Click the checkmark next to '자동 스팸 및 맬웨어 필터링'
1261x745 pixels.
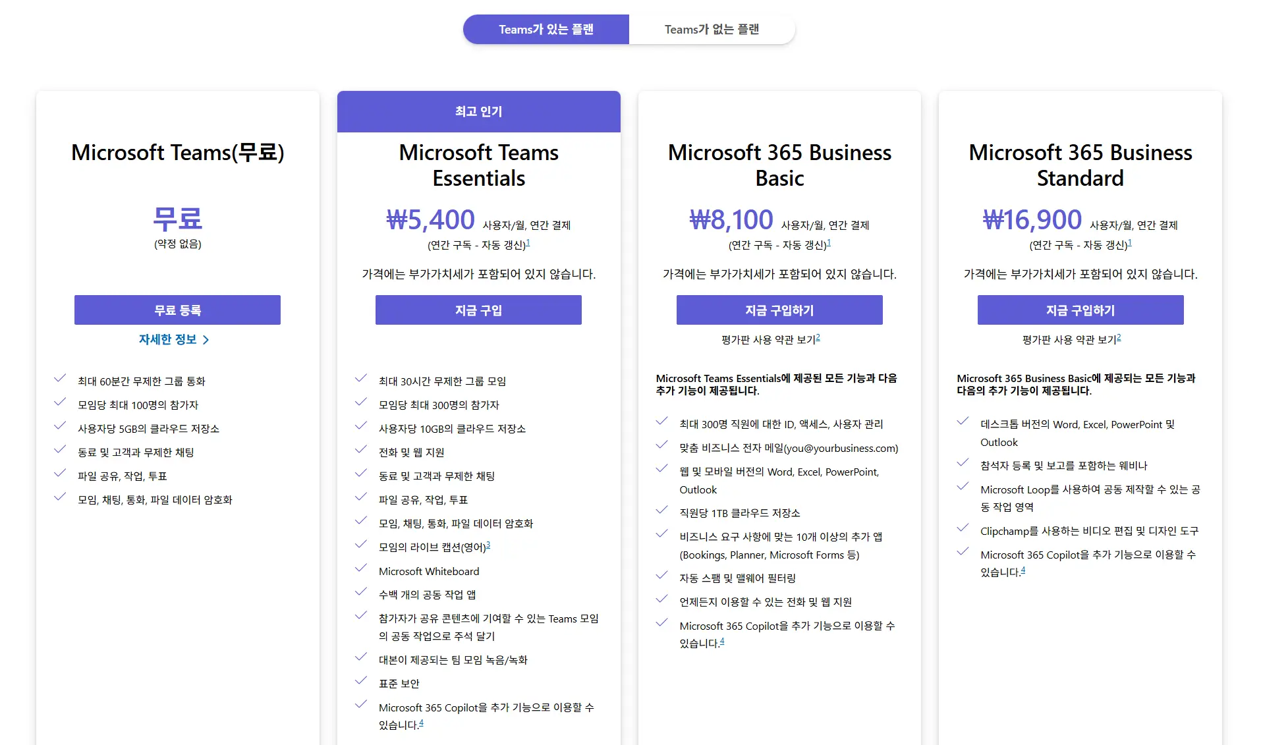click(x=662, y=576)
